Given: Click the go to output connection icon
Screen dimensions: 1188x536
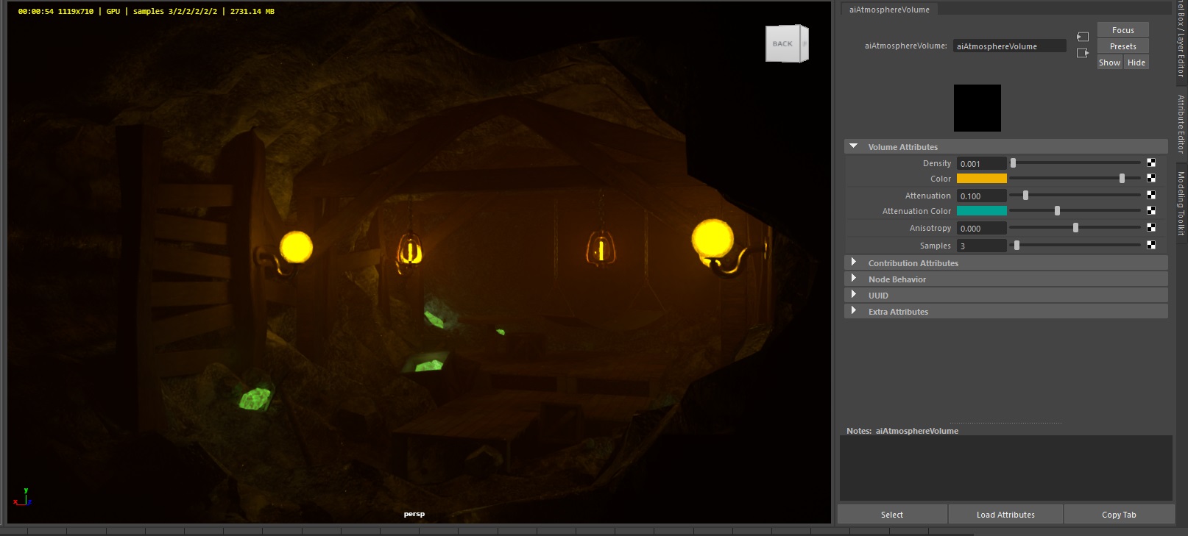Looking at the screenshot, I should coord(1083,53).
